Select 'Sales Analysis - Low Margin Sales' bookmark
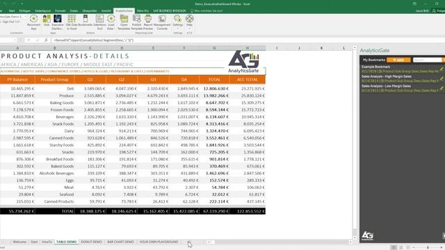 tap(400, 88)
